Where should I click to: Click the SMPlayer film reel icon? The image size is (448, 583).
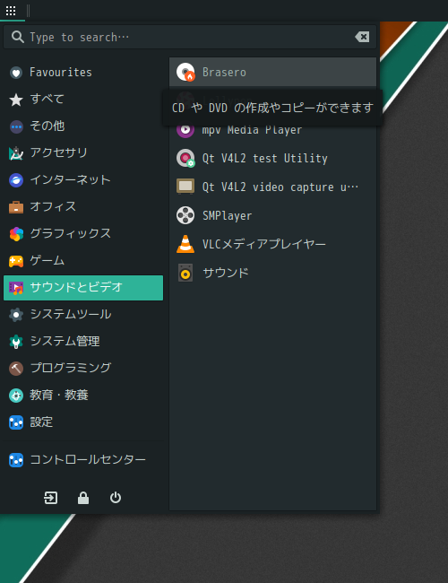point(185,215)
